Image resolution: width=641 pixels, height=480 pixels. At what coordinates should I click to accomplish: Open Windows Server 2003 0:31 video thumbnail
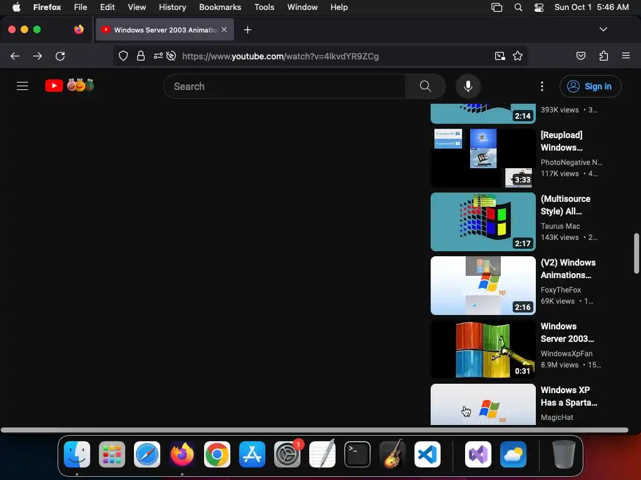(483, 349)
